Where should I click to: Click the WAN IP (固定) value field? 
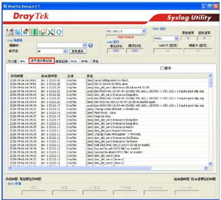coord(168,51)
